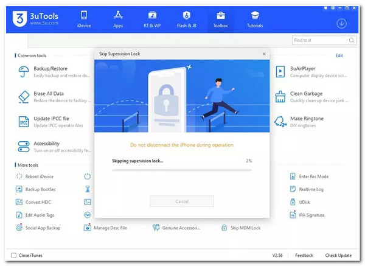Click the 'More tools' heading
This screenshot has height=266, width=365.
(x=28, y=165)
